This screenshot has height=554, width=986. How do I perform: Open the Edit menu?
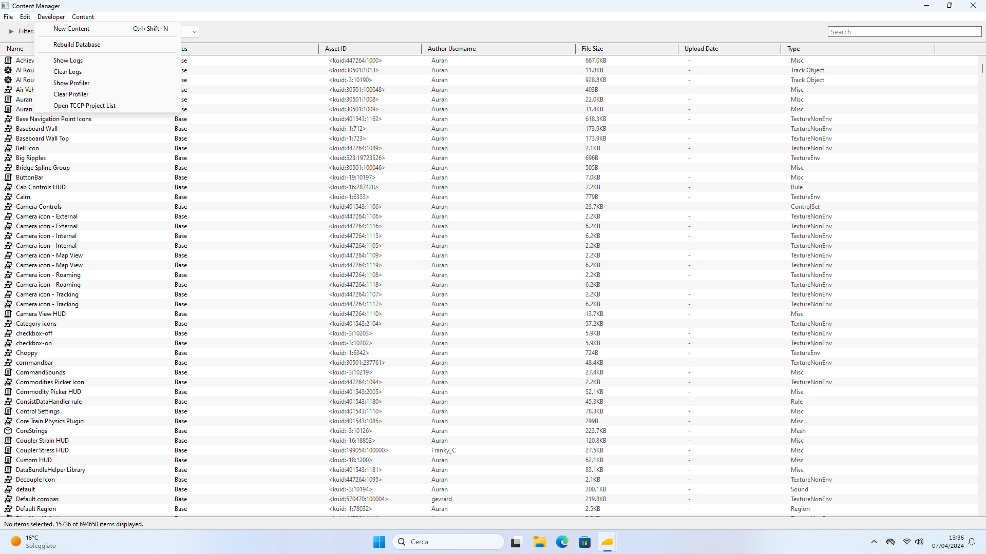(x=25, y=17)
